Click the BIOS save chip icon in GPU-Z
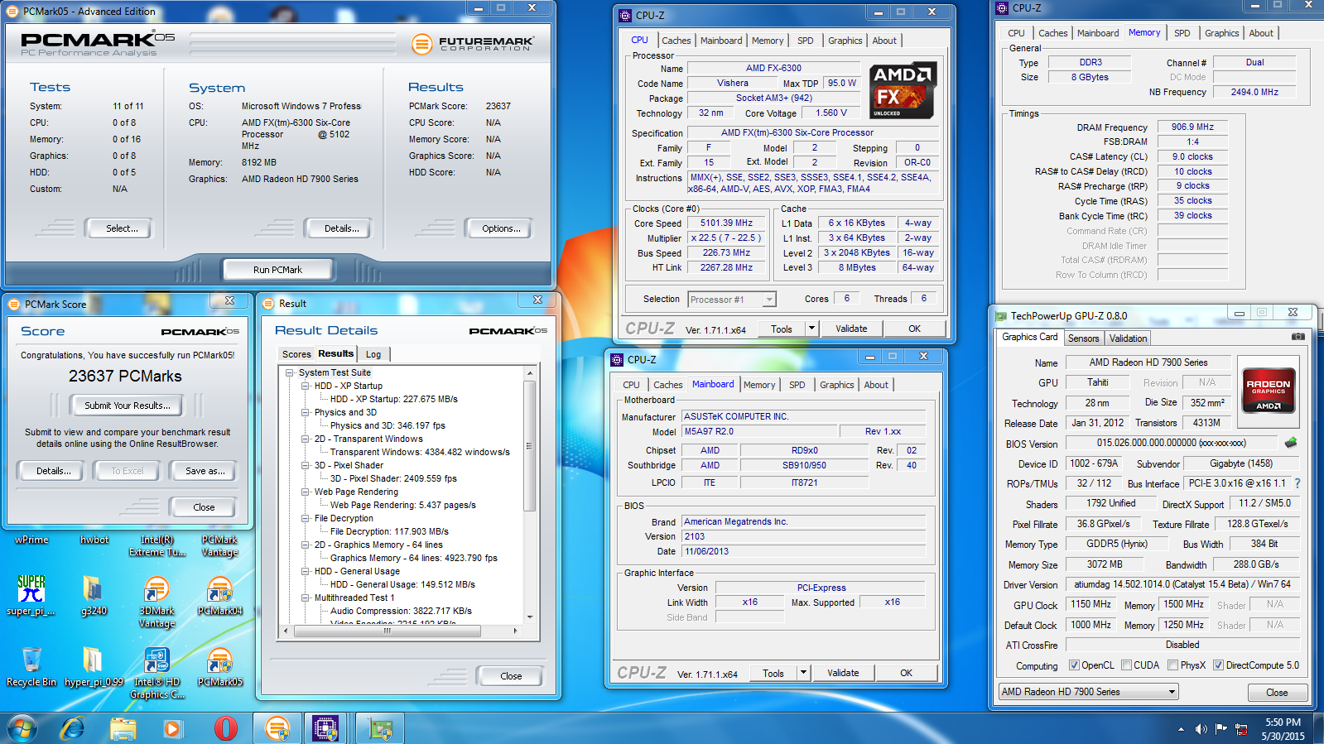The image size is (1324, 744). (x=1290, y=443)
